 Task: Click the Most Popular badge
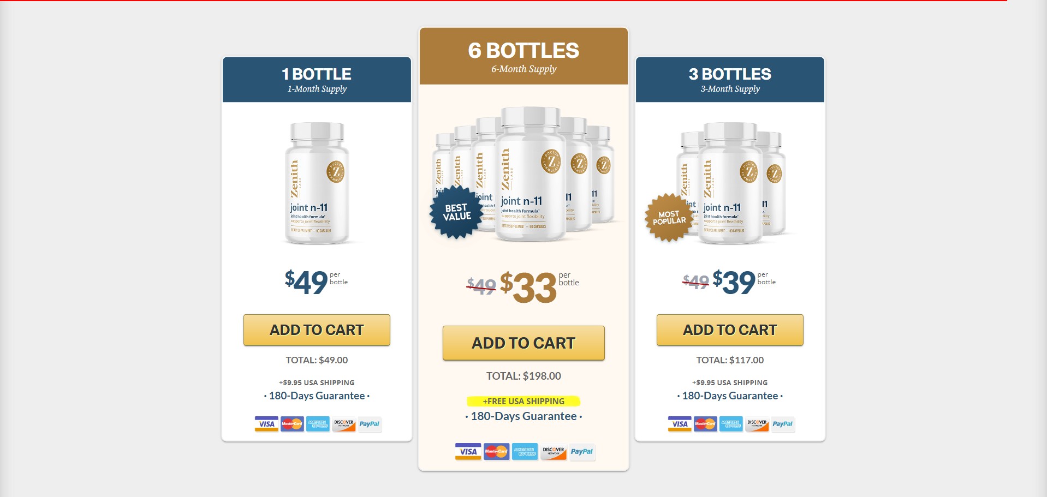669,218
